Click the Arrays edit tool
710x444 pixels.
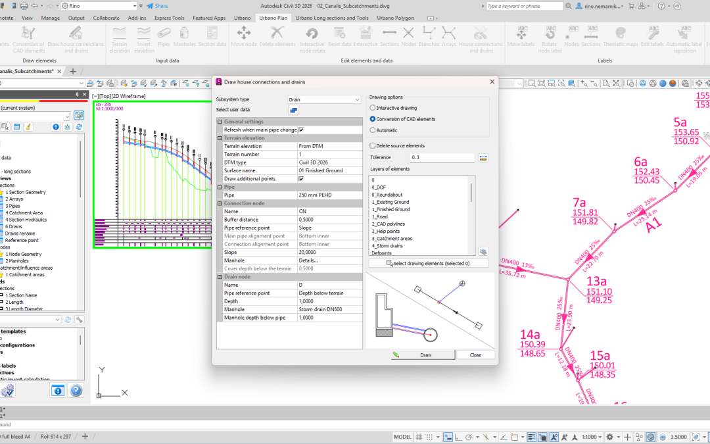pyautogui.click(x=449, y=37)
